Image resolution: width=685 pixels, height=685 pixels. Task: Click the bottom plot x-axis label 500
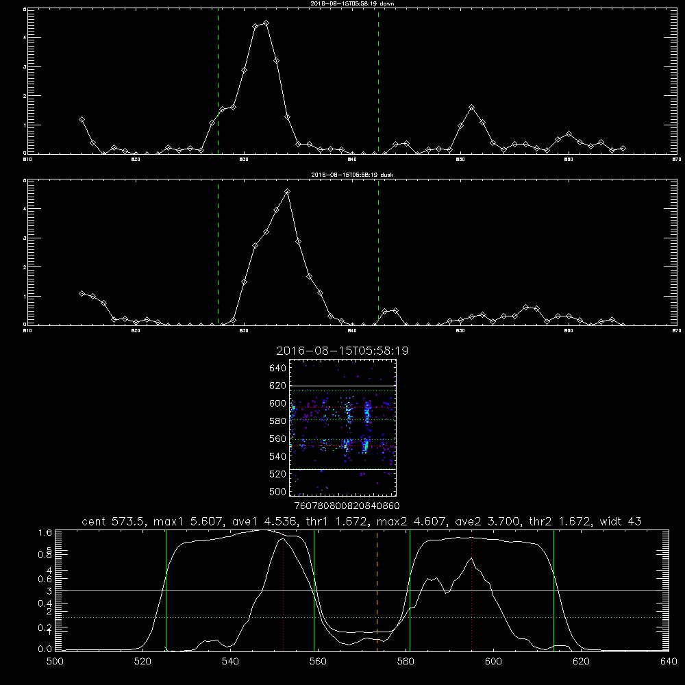click(x=55, y=662)
